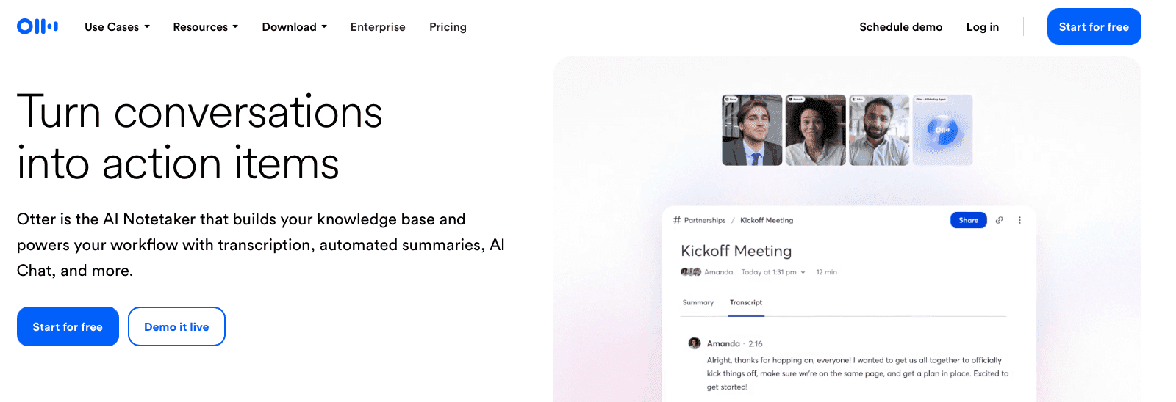1176x402 pixels.
Task: Click the participant avatars under Kickoff Meeting
Action: [x=691, y=272]
